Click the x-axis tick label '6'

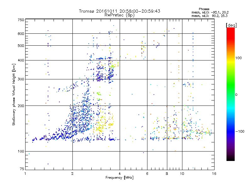pyautogui.click(x=147, y=174)
